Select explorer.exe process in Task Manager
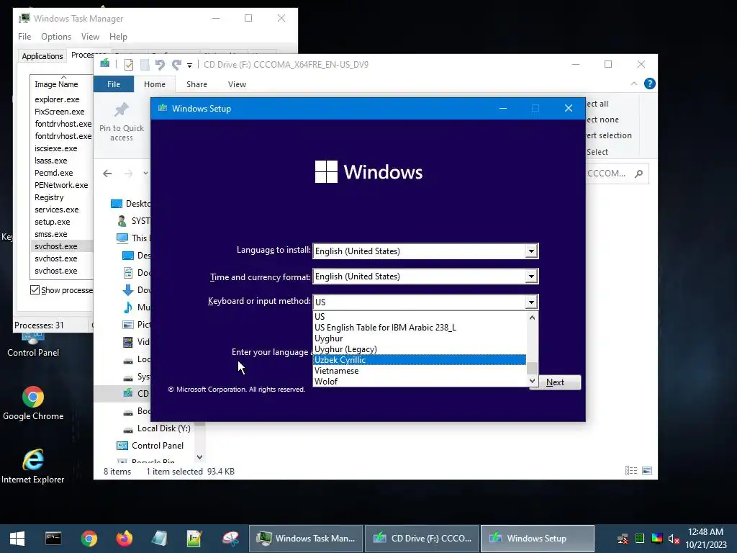Image resolution: width=737 pixels, height=553 pixels. 57,99
